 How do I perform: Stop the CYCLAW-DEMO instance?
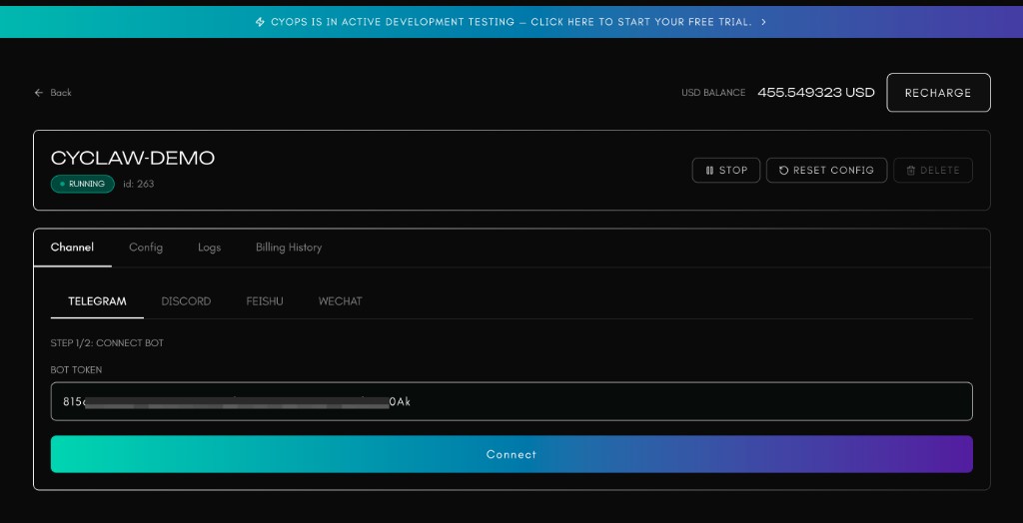(725, 171)
